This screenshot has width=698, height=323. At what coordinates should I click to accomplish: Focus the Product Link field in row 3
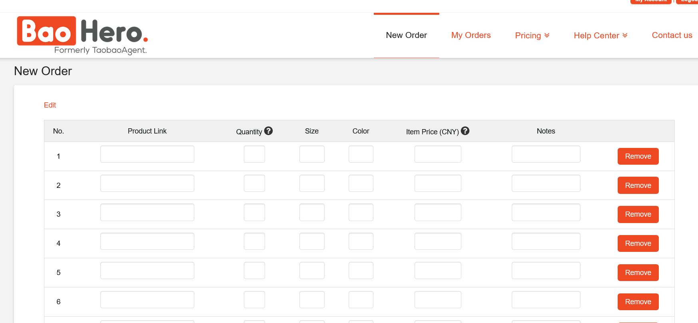[147, 212]
